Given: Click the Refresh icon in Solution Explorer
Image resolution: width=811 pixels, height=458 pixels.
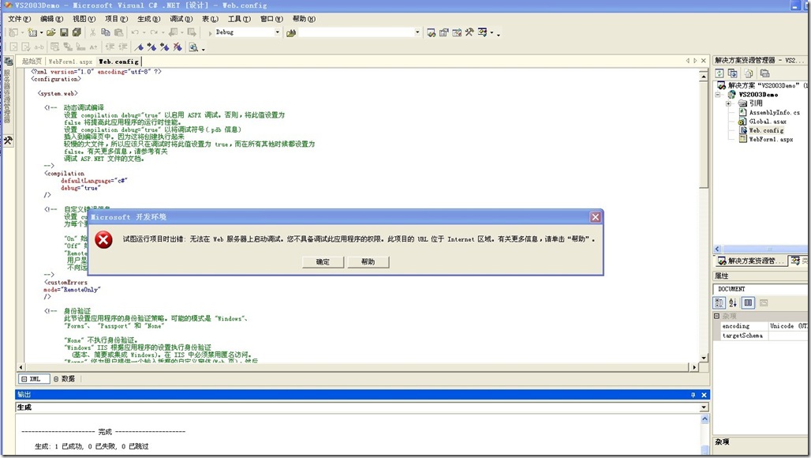Looking at the screenshot, I should click(719, 73).
